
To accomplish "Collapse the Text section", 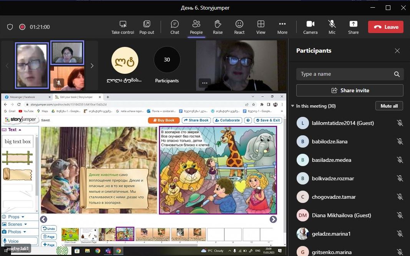I will tap(12, 130).
